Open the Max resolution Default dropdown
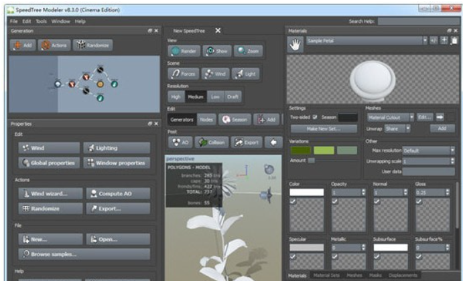463x281 pixels. click(428, 151)
